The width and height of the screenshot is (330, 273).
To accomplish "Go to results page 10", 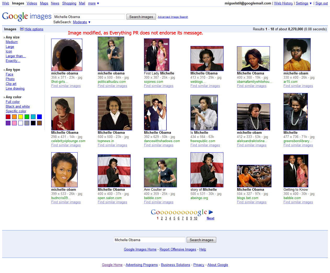I will tap(195, 218).
